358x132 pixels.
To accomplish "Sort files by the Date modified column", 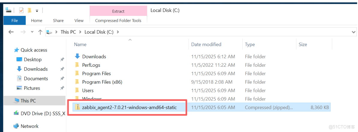I will tap(206, 44).
